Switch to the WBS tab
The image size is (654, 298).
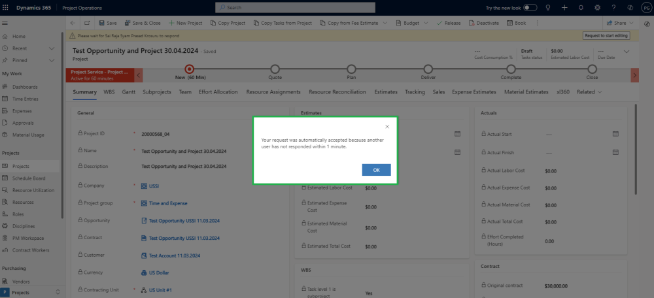[x=109, y=92]
